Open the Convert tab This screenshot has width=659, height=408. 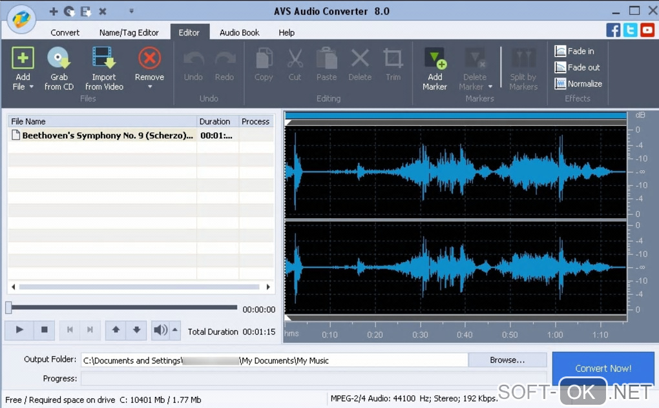65,32
